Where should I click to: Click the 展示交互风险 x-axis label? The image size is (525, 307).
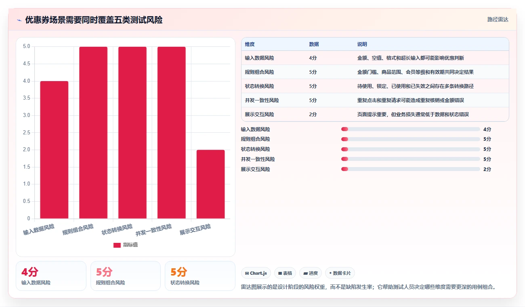coord(195,230)
